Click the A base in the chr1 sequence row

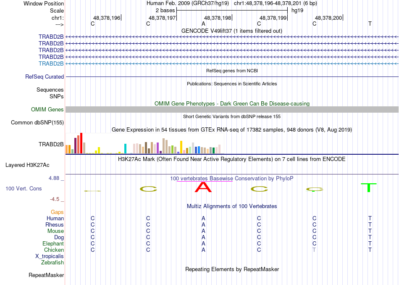(x=203, y=24)
